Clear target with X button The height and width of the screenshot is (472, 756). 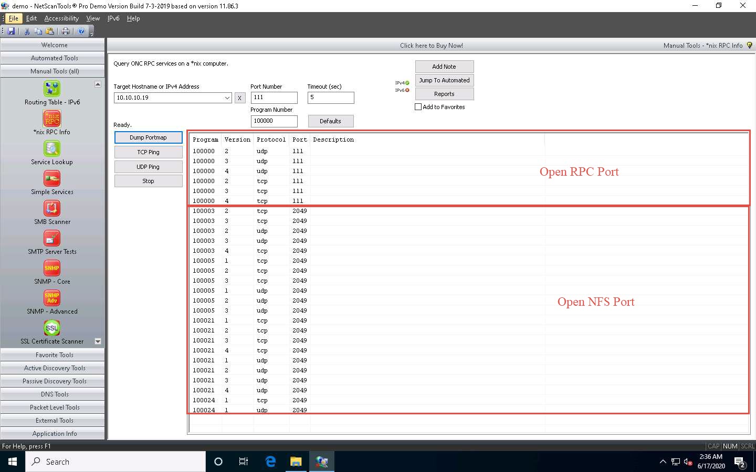pos(239,98)
